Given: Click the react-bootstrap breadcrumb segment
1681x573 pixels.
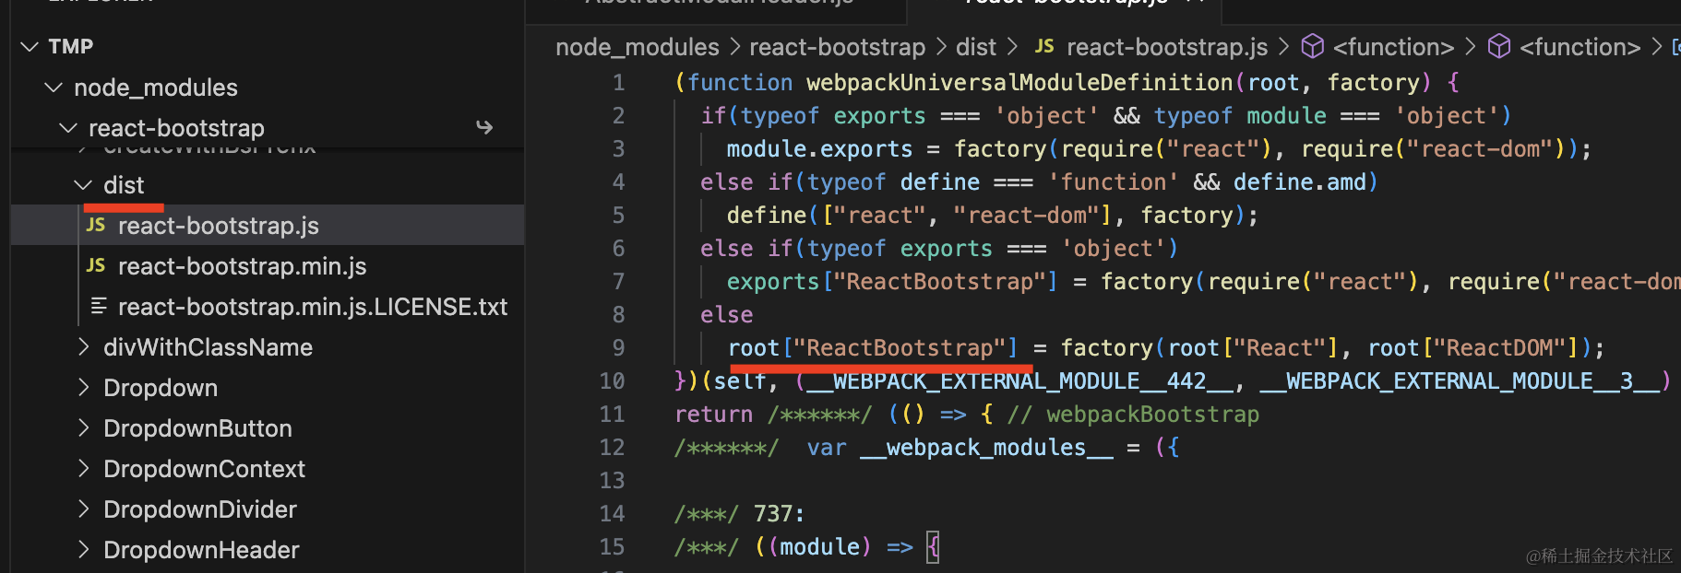Looking at the screenshot, I should [x=837, y=47].
